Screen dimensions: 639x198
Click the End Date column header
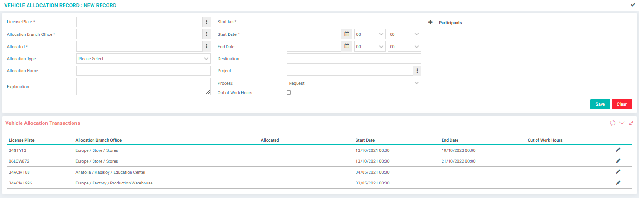click(450, 140)
